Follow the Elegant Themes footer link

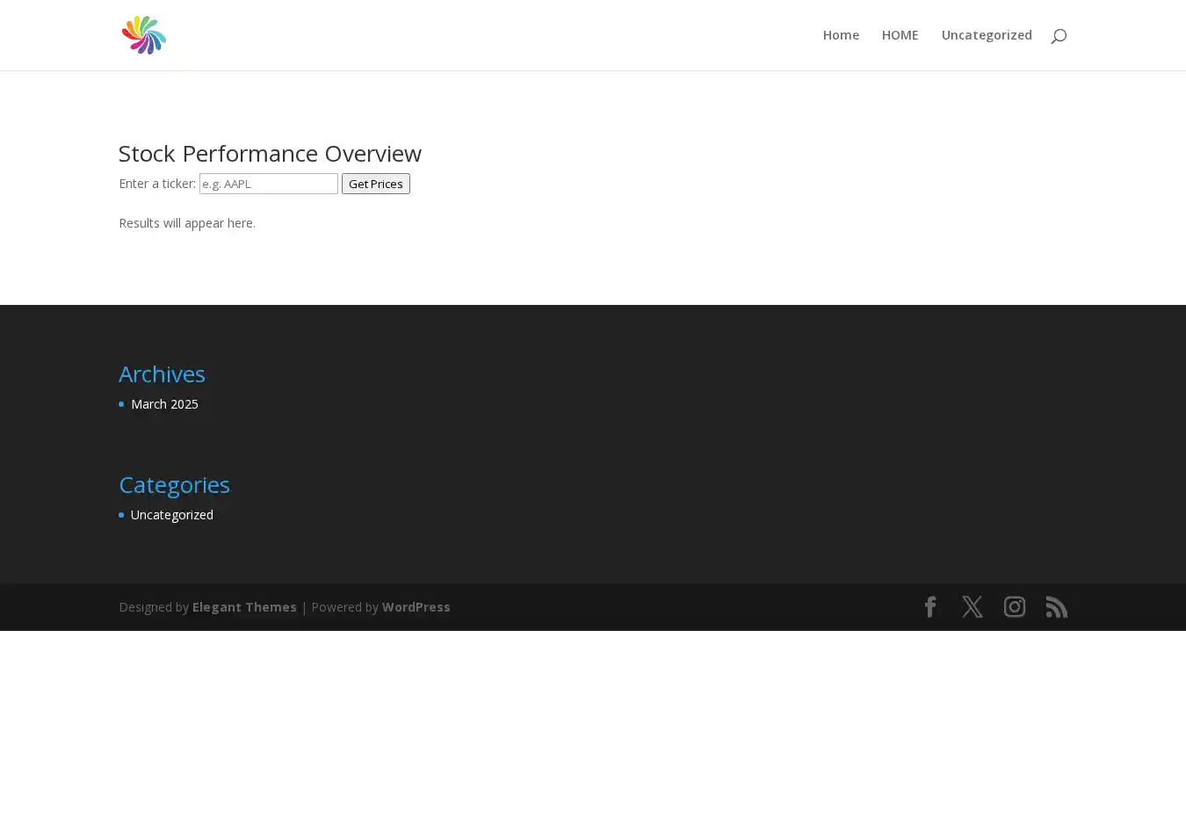point(244,607)
